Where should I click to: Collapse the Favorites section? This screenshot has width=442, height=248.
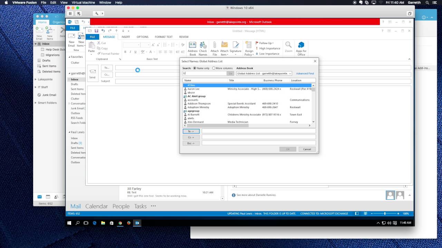pyautogui.click(x=69, y=57)
